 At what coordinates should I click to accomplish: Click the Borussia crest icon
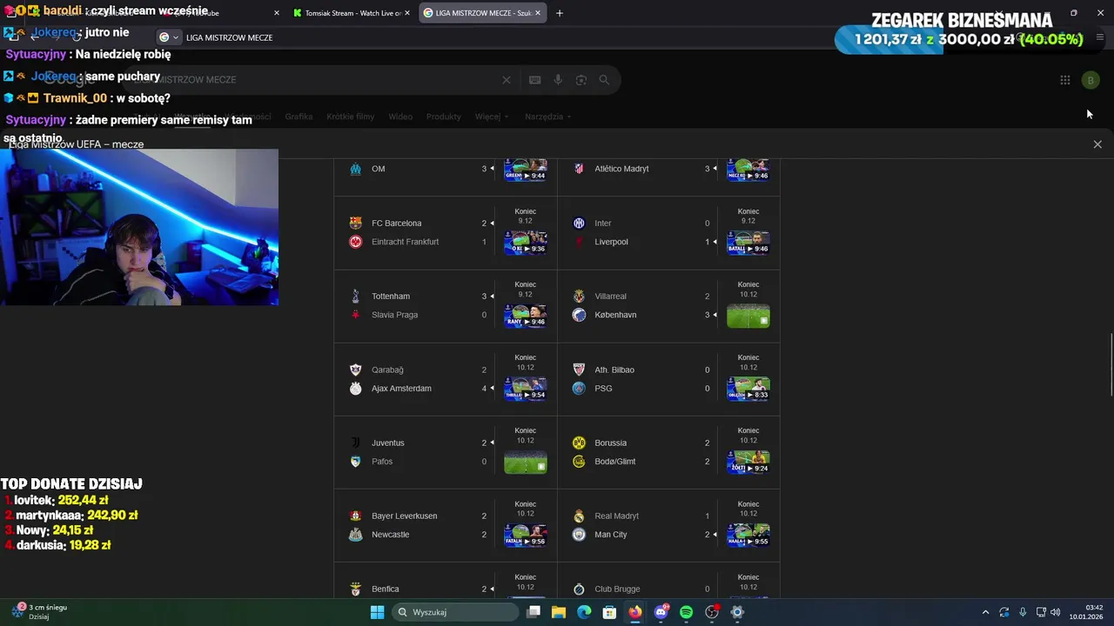579,443
